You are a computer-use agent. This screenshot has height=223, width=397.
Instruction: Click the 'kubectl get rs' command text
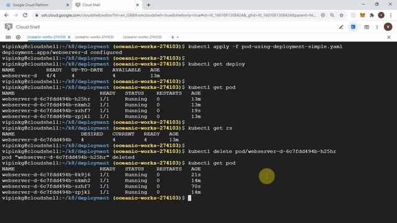[210, 128]
